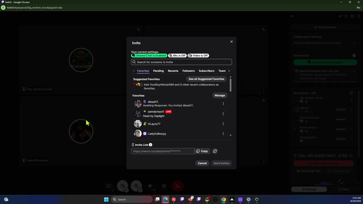Cancel the Invite dialog
363x204 pixels.
202,163
